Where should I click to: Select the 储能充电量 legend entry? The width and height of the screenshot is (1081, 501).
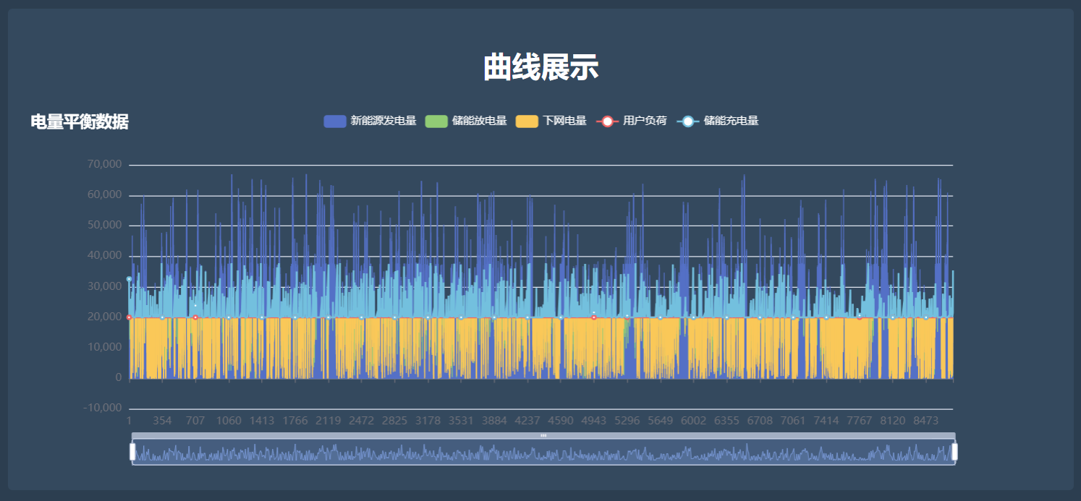733,121
